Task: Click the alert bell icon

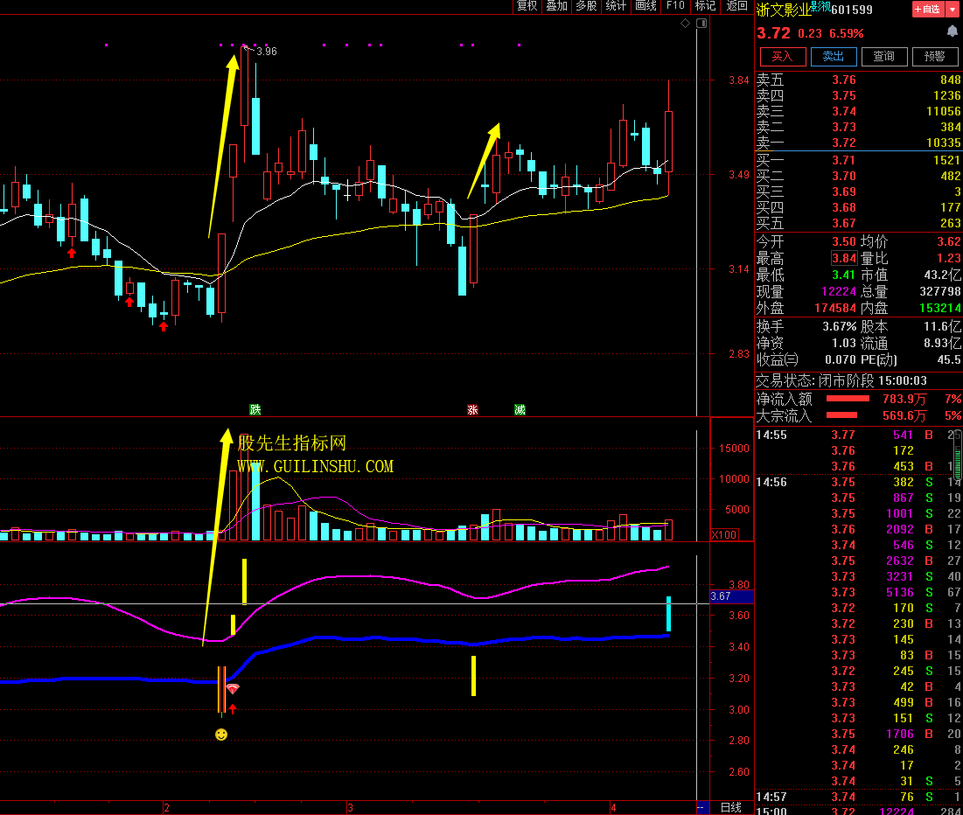Action: pyautogui.click(x=952, y=31)
